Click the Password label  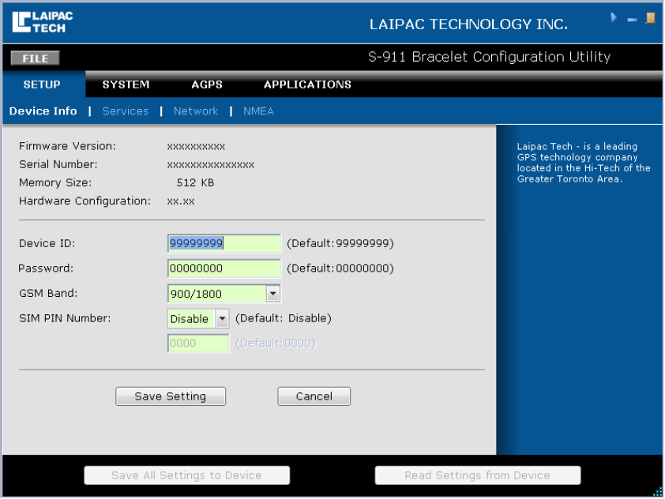coord(46,268)
